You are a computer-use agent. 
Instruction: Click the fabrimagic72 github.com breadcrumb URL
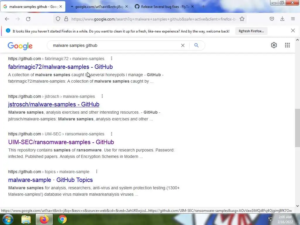coord(56,59)
